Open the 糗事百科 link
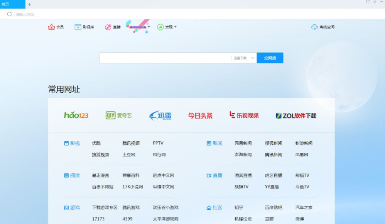The height and width of the screenshot is (224, 385). tap(131, 176)
